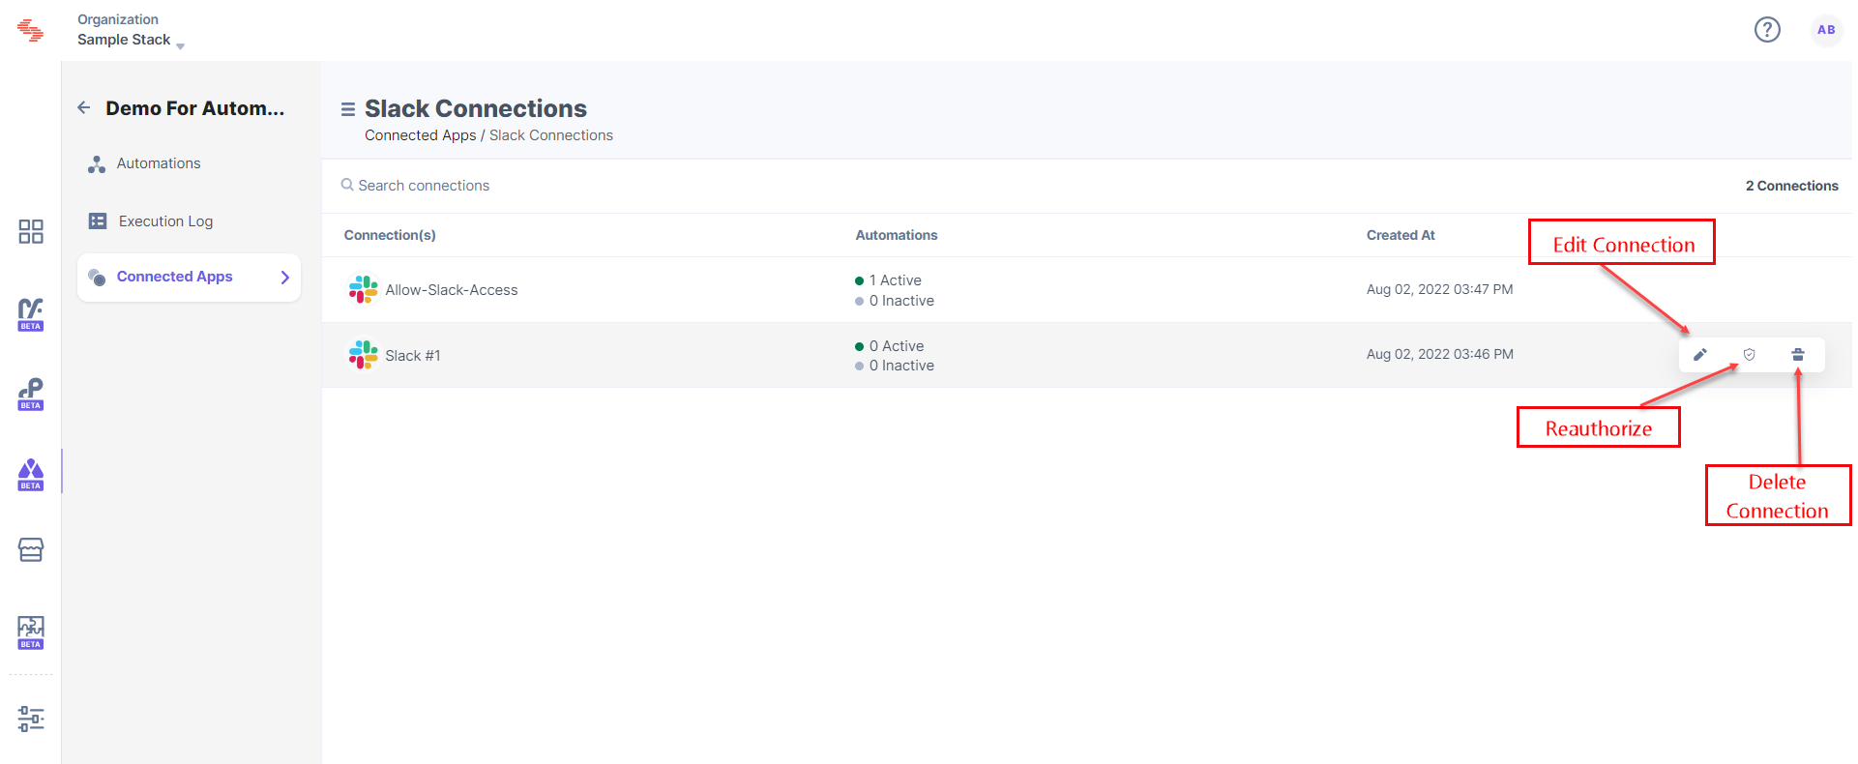The image size is (1858, 764).
Task: Go back using the left arrow icon
Action: click(x=84, y=108)
